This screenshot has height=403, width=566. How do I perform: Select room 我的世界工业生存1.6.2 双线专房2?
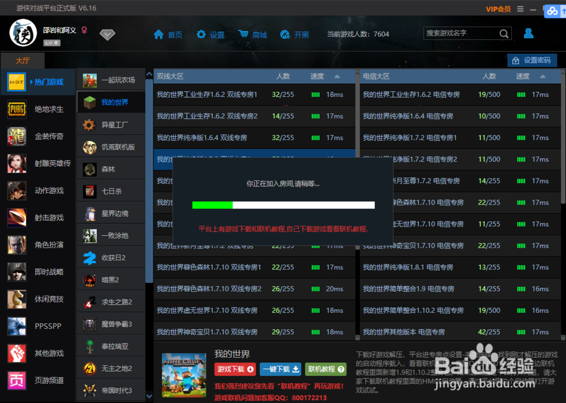pos(255,116)
